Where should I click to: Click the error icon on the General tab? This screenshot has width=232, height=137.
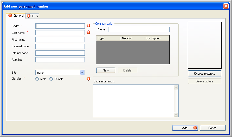pos(10,16)
